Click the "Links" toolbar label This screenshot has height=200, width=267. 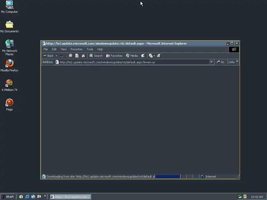click(232, 62)
